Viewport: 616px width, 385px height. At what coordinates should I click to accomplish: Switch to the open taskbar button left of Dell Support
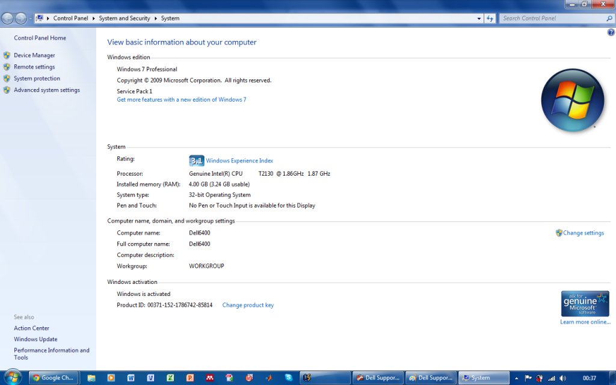pyautogui.click(x=325, y=378)
